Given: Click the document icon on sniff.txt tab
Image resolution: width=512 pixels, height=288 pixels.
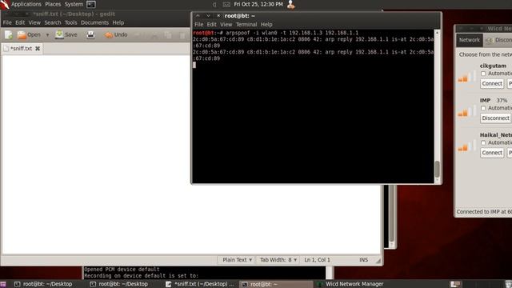Looking at the screenshot, I should coord(6,48).
